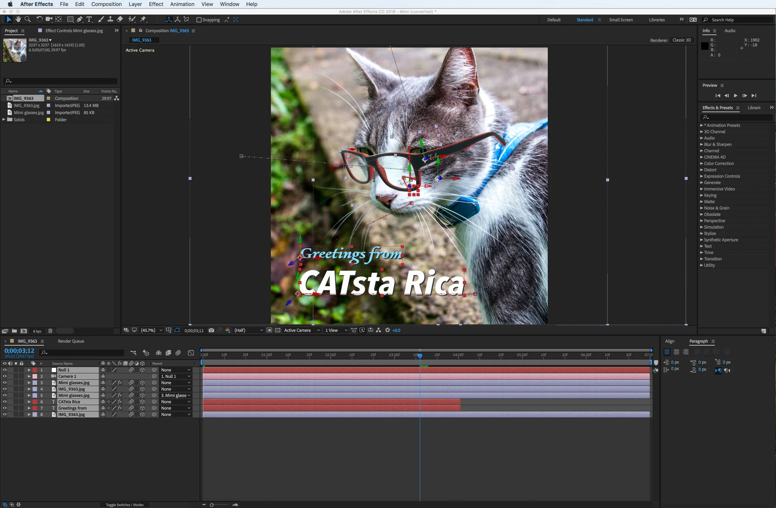Hide the CATsta Rica text layer

pyautogui.click(x=5, y=402)
